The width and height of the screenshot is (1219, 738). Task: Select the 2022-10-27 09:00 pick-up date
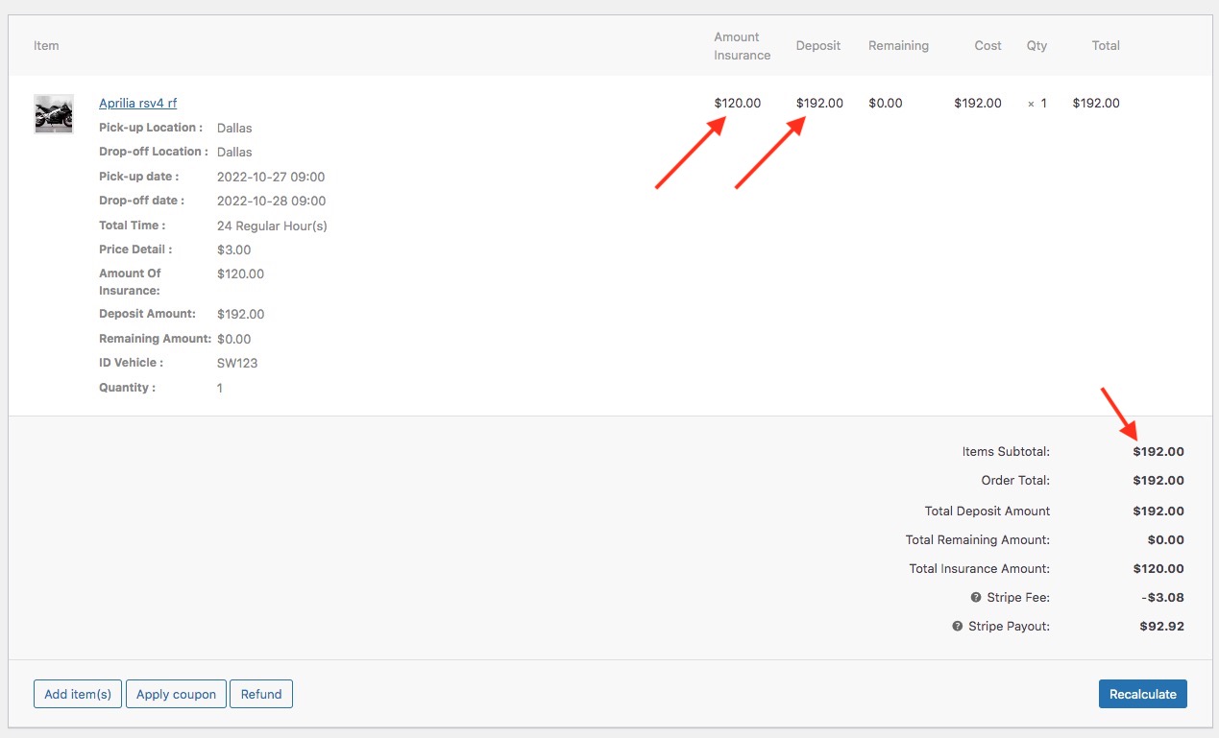(271, 178)
